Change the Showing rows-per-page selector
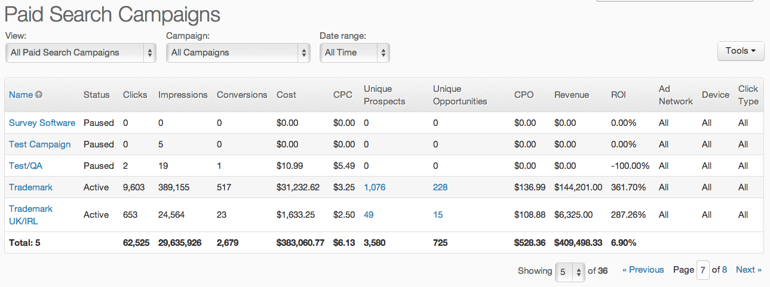The width and height of the screenshot is (770, 287). [570, 271]
